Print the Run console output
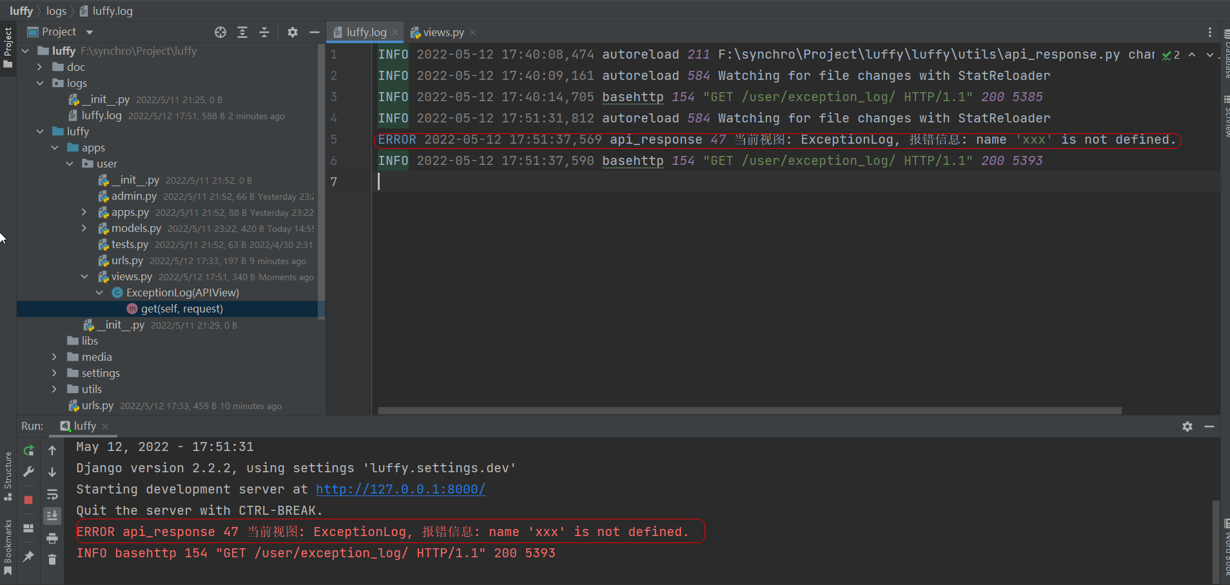This screenshot has height=585, width=1230. [52, 538]
